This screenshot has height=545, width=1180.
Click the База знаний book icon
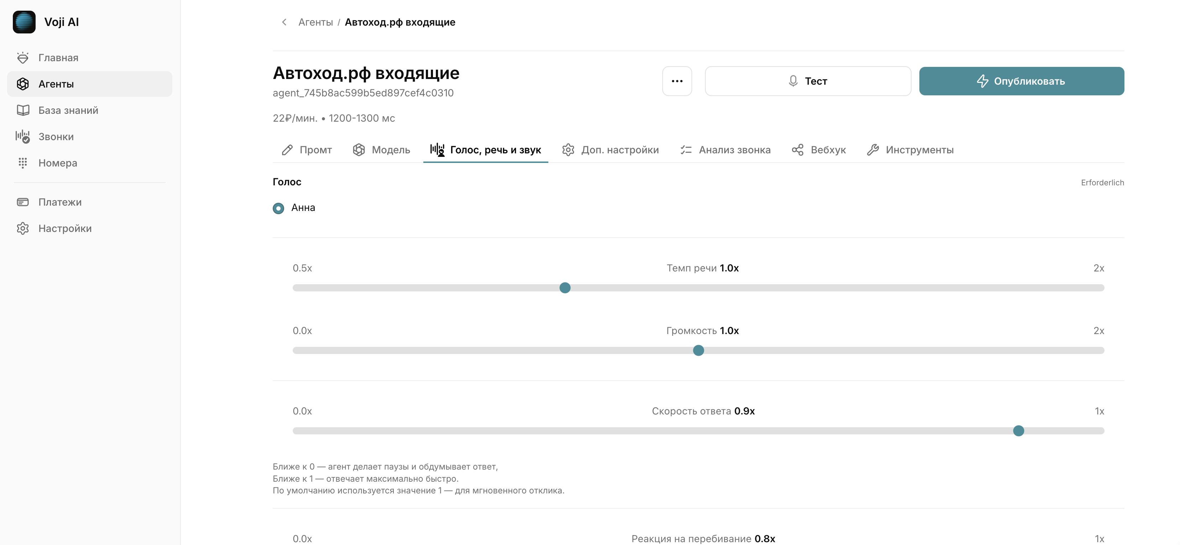click(x=23, y=110)
